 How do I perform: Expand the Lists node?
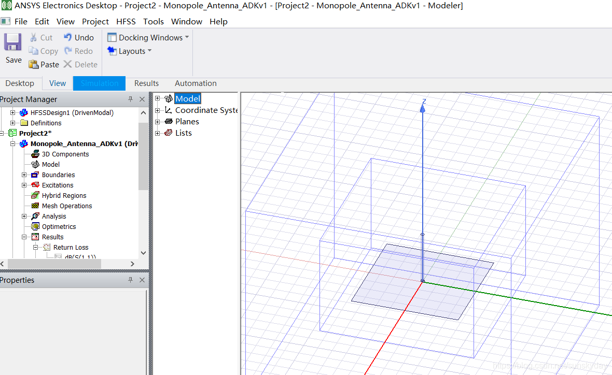[x=157, y=133]
